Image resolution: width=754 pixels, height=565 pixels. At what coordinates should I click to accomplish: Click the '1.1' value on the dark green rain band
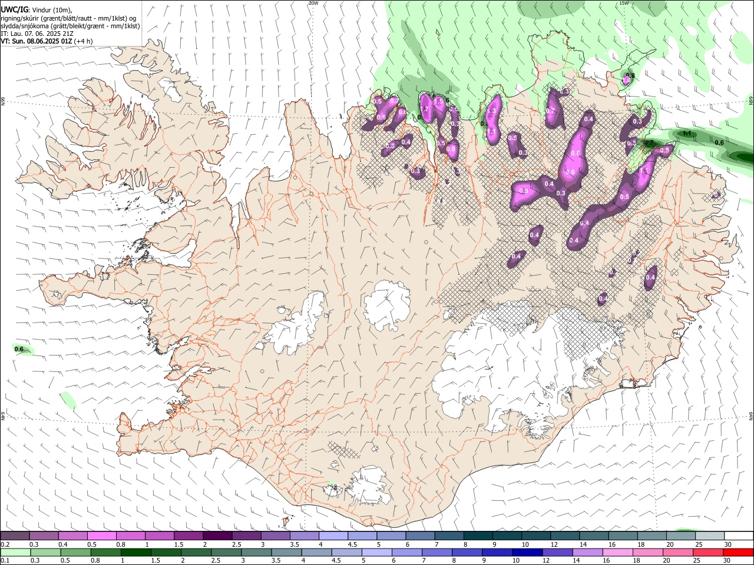point(686,134)
